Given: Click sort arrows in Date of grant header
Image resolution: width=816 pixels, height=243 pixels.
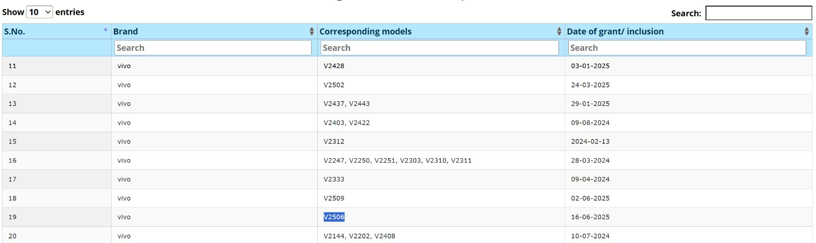Looking at the screenshot, I should 806,32.
